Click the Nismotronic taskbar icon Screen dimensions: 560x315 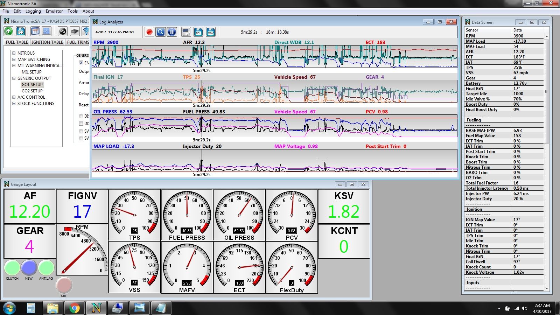96,308
